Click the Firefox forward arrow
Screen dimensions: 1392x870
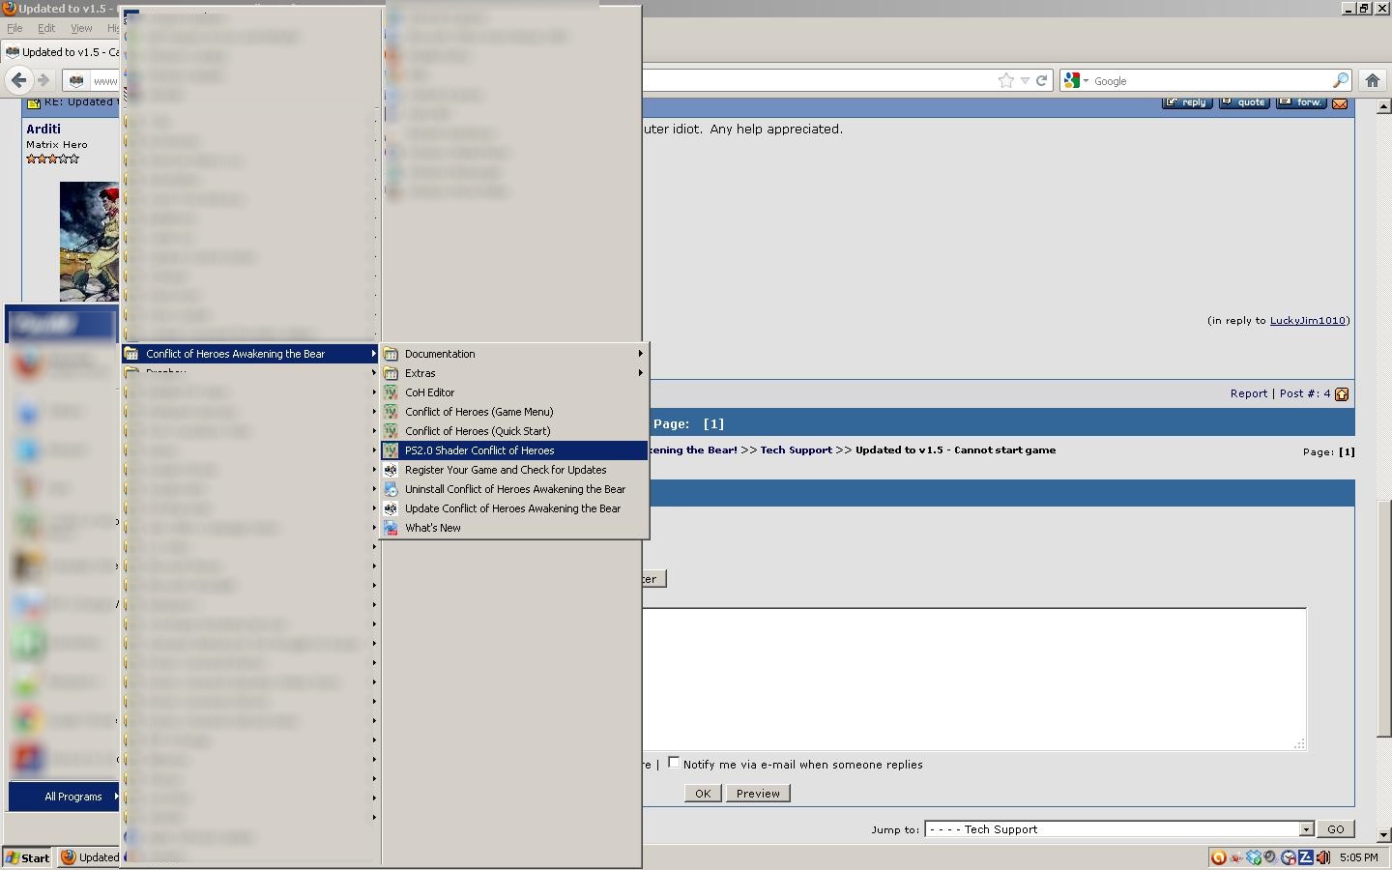[x=43, y=80]
